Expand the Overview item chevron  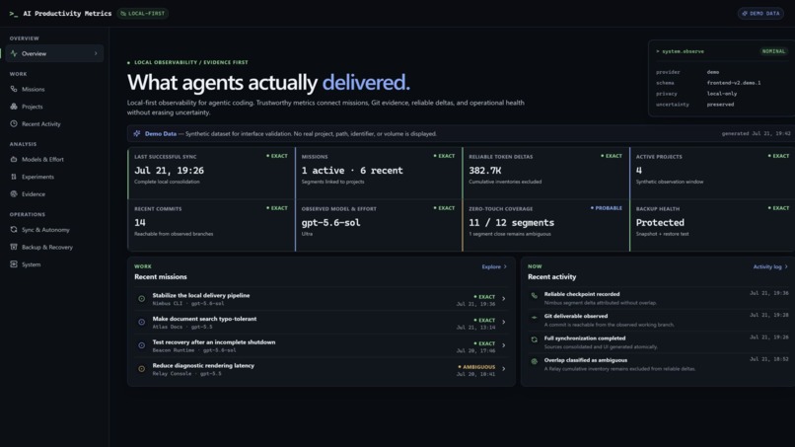[x=96, y=53]
